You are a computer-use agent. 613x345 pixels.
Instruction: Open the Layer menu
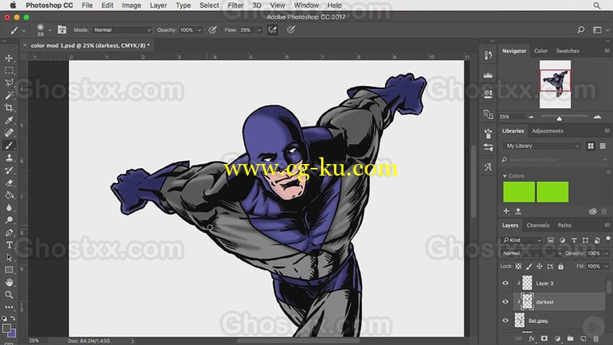(159, 5)
